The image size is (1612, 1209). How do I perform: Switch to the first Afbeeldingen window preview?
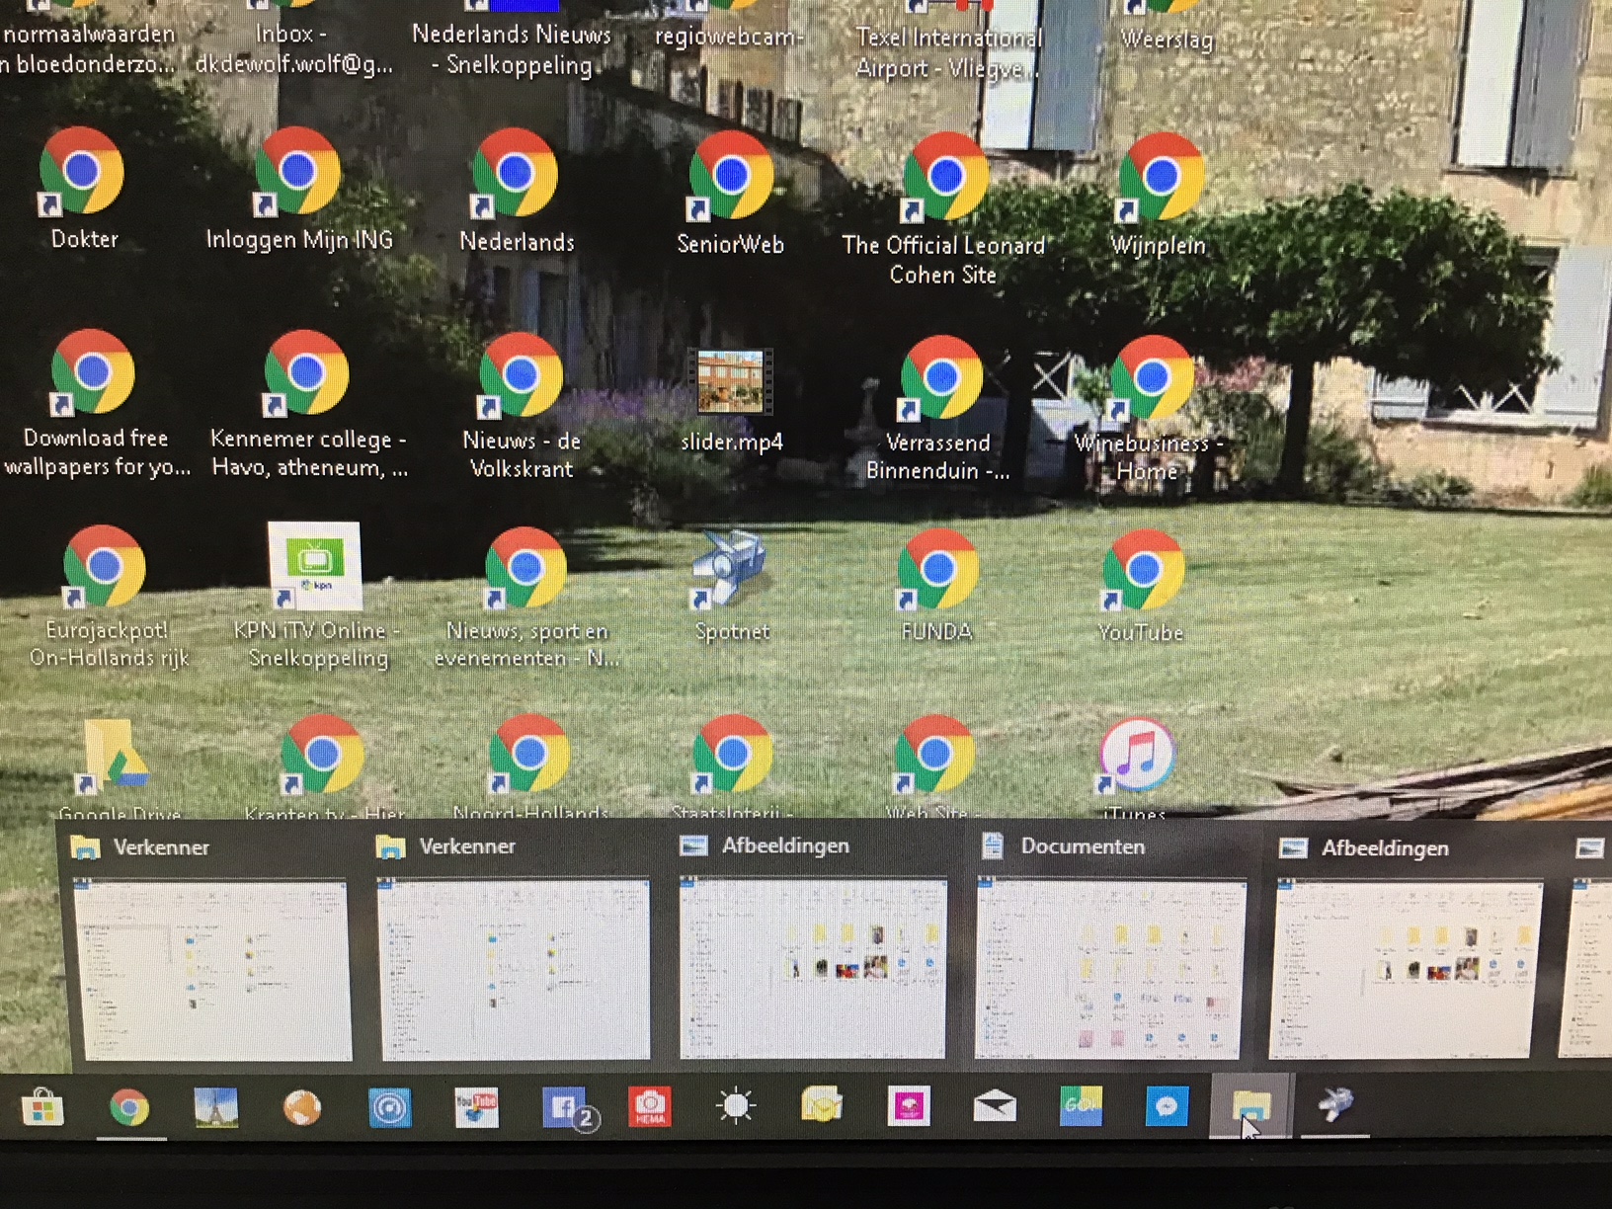[812, 946]
